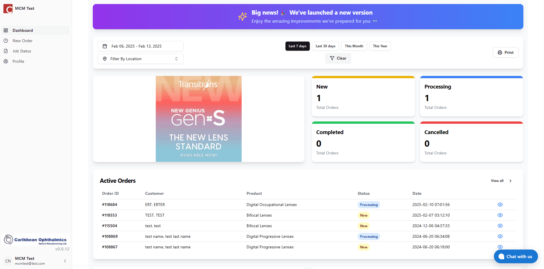View order #118553 using its eye icon
The image size is (544, 269).
click(500, 215)
